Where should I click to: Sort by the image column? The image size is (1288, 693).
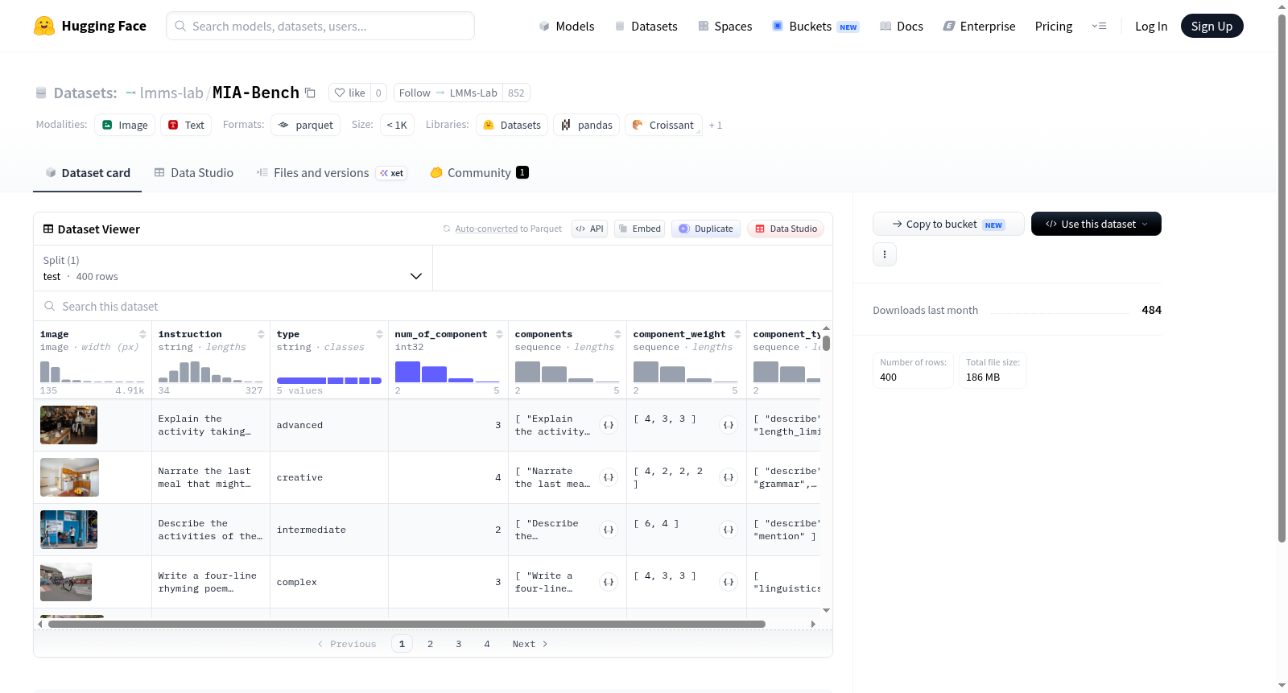click(x=142, y=334)
